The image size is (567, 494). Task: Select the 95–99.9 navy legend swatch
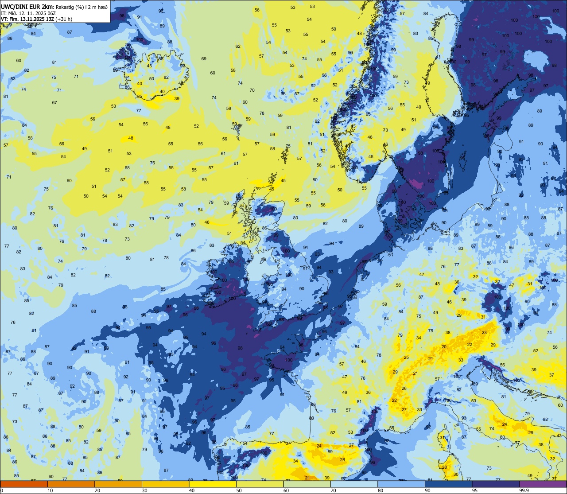496,484
